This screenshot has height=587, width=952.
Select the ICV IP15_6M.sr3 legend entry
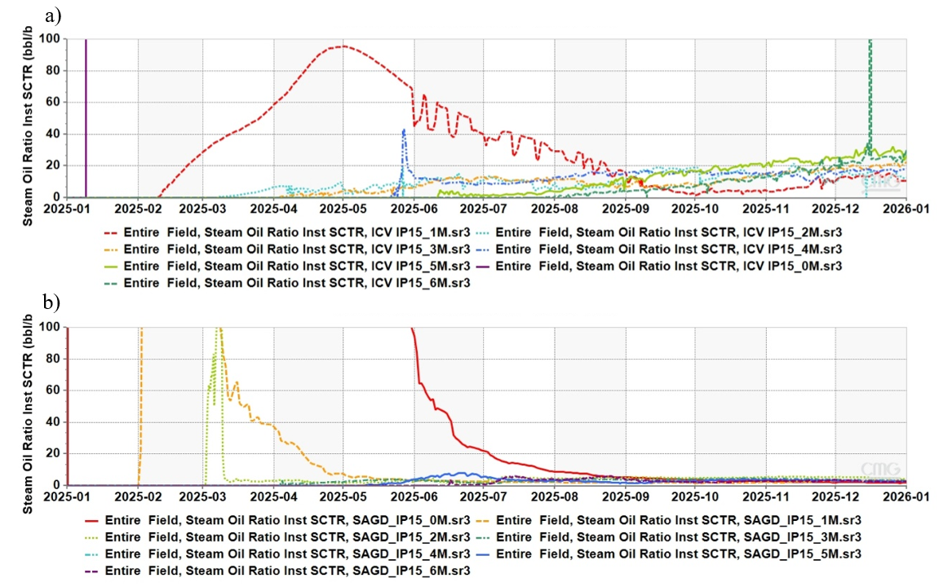coord(287,284)
